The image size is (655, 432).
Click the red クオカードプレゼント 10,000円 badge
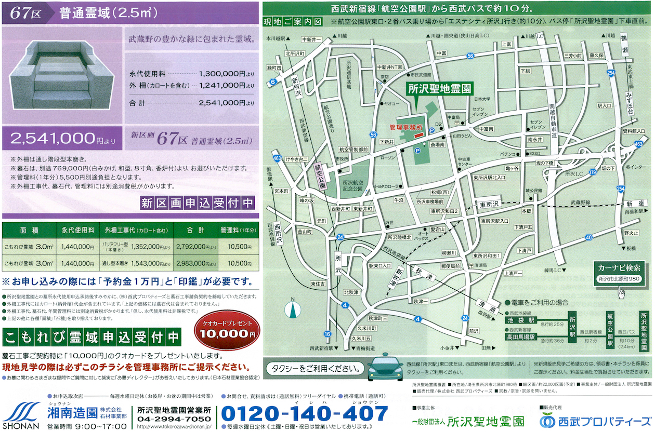(227, 330)
